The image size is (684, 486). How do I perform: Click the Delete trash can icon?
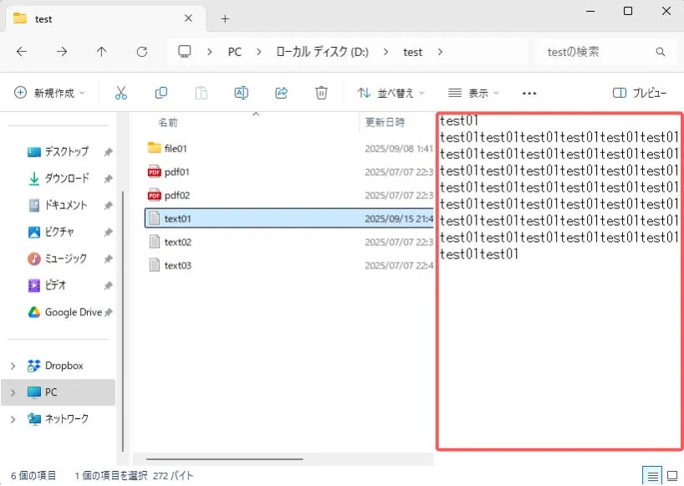321,93
